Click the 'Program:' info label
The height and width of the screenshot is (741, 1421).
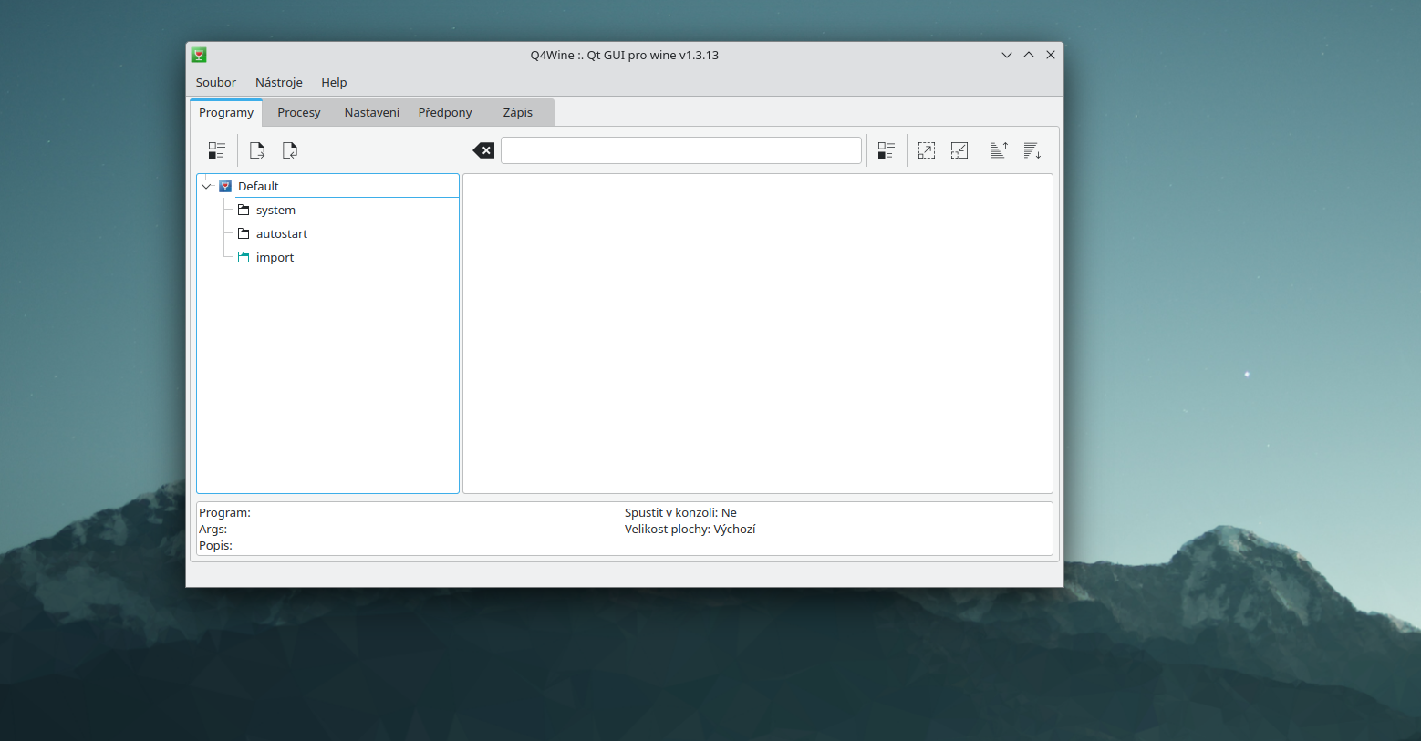tap(224, 512)
